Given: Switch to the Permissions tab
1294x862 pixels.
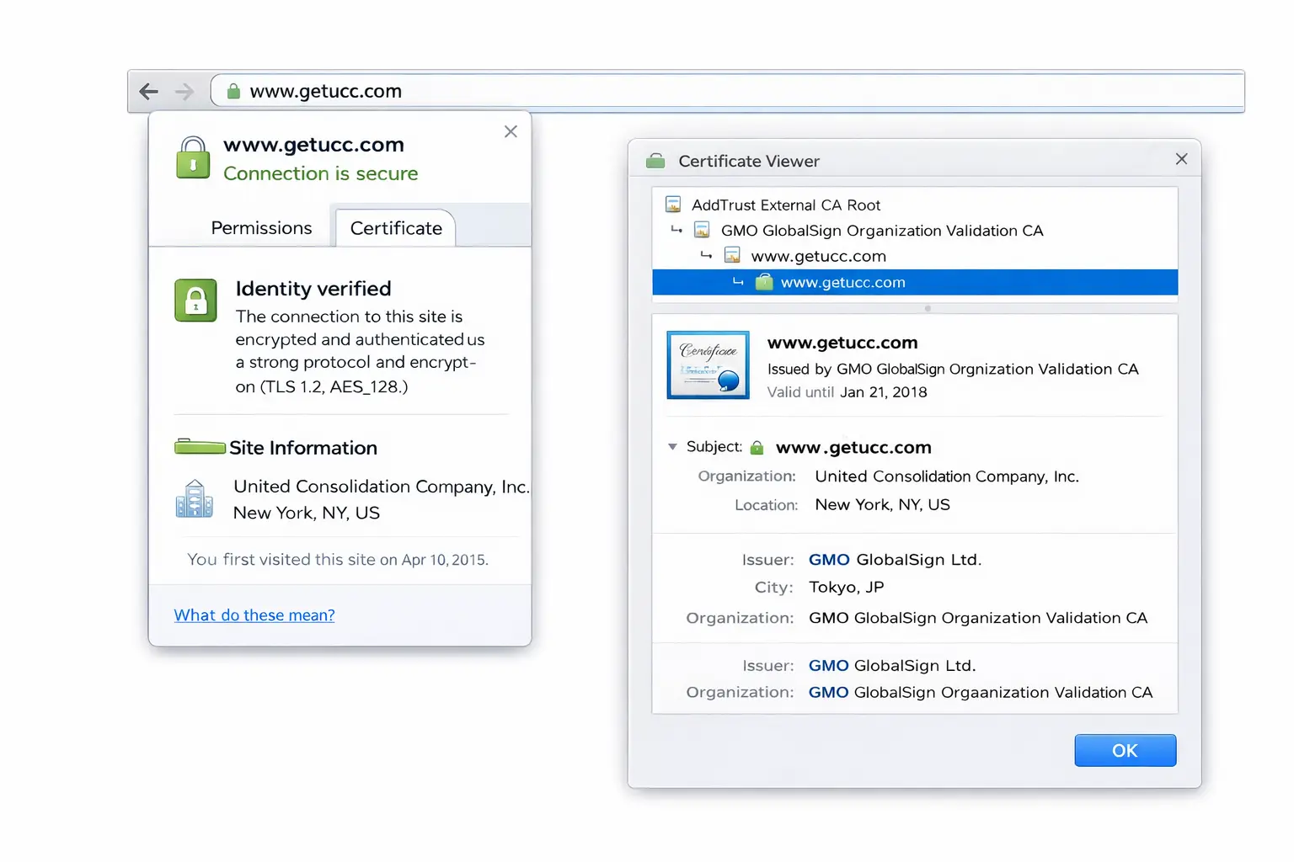Looking at the screenshot, I should [261, 228].
